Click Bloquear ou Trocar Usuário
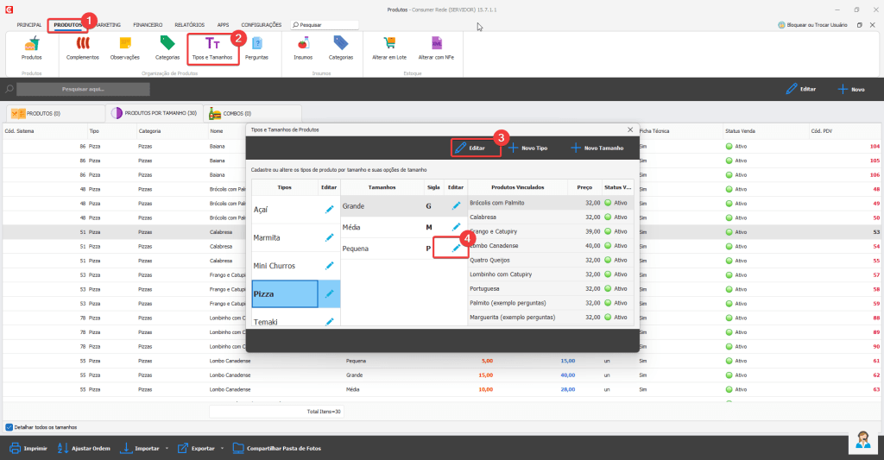The image size is (884, 460). coord(812,25)
